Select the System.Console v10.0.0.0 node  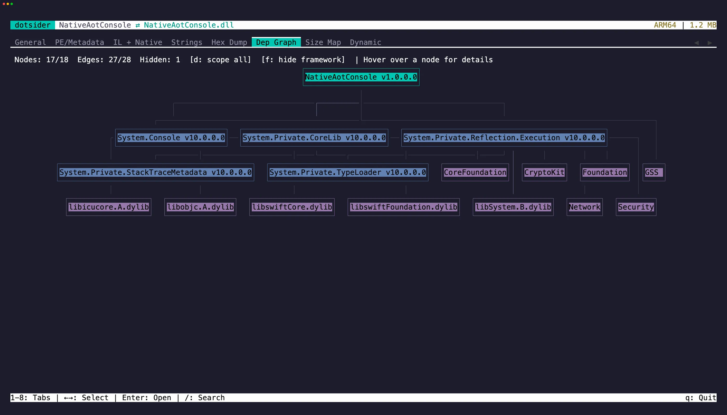171,138
